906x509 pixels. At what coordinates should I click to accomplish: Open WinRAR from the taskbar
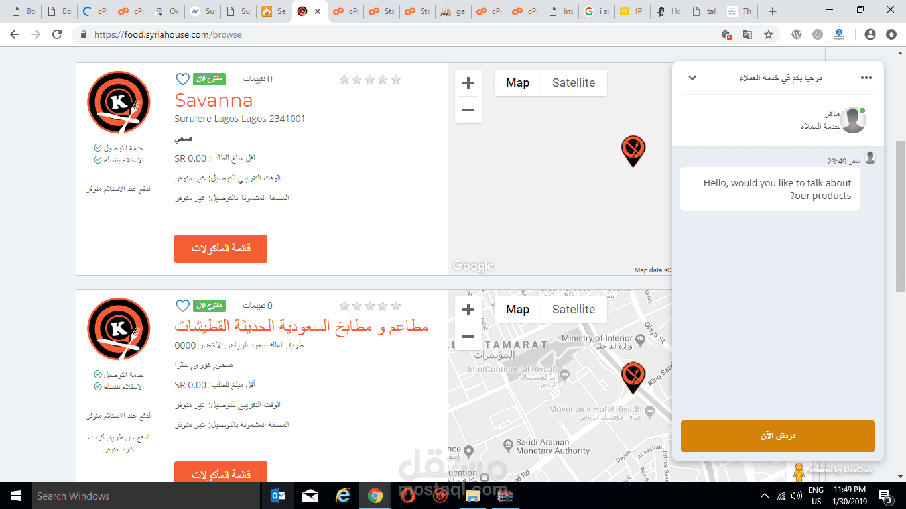point(505,496)
